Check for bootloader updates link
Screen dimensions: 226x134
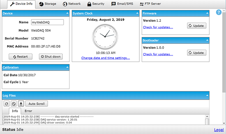coord(158,55)
